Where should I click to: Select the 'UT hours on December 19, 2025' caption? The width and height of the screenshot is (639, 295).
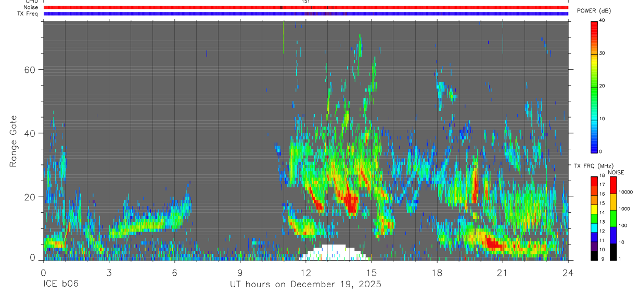tap(306, 285)
